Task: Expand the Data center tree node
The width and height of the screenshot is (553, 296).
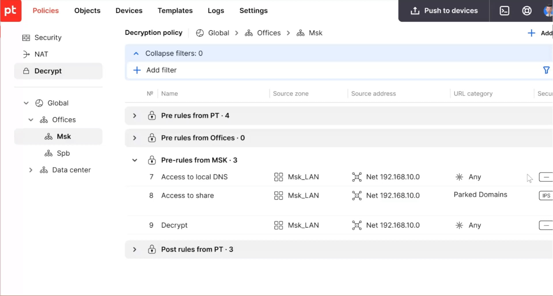Action: coord(31,170)
